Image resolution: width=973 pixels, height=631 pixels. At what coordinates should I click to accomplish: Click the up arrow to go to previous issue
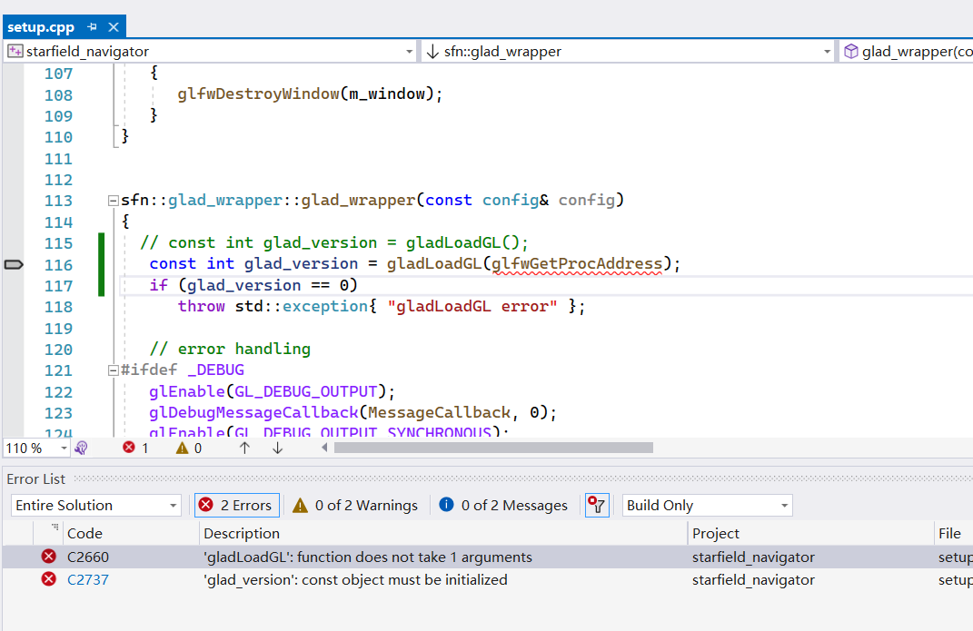point(244,448)
